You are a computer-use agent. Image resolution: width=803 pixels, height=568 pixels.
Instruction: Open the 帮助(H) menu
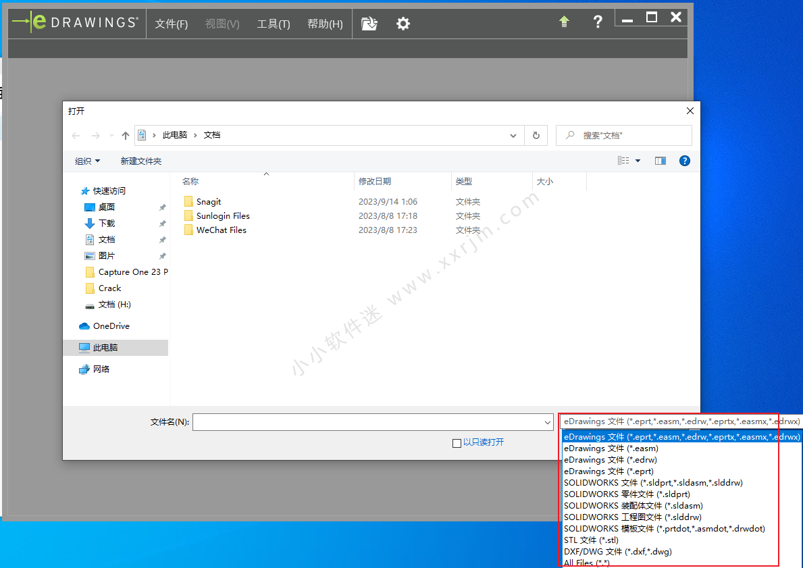(x=326, y=24)
